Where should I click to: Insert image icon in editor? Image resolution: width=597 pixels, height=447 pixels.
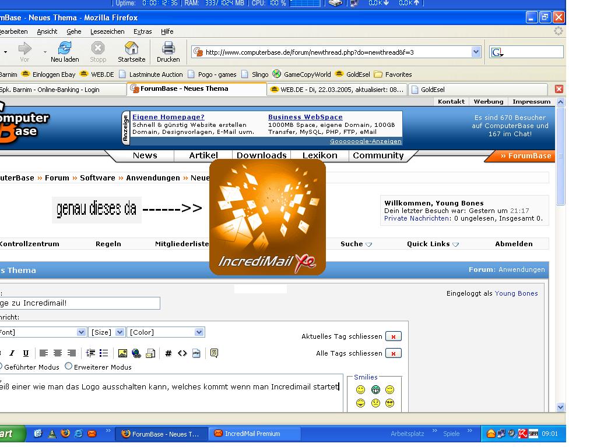(x=122, y=353)
